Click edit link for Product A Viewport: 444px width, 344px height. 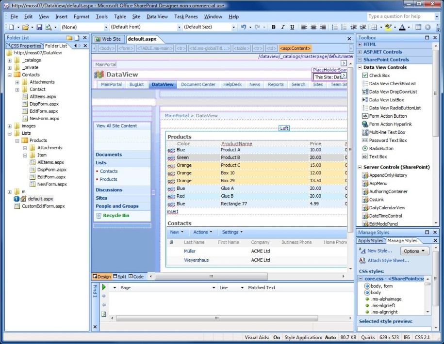[x=171, y=150]
